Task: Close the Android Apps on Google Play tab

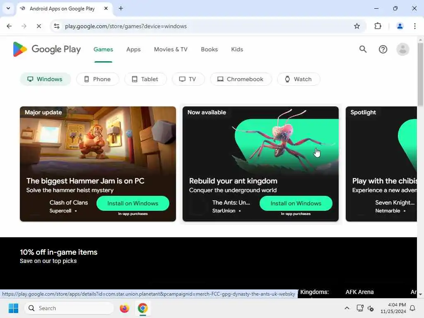Action: tap(106, 8)
